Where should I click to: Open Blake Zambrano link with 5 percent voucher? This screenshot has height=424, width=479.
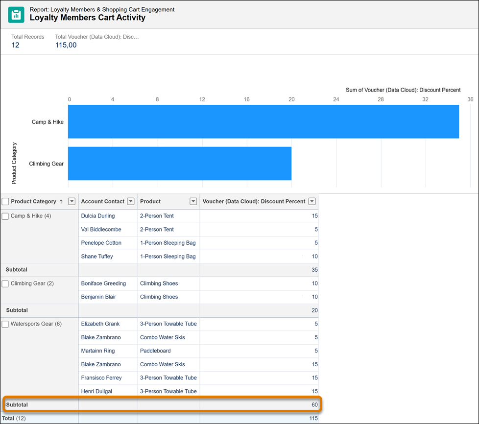(101, 337)
